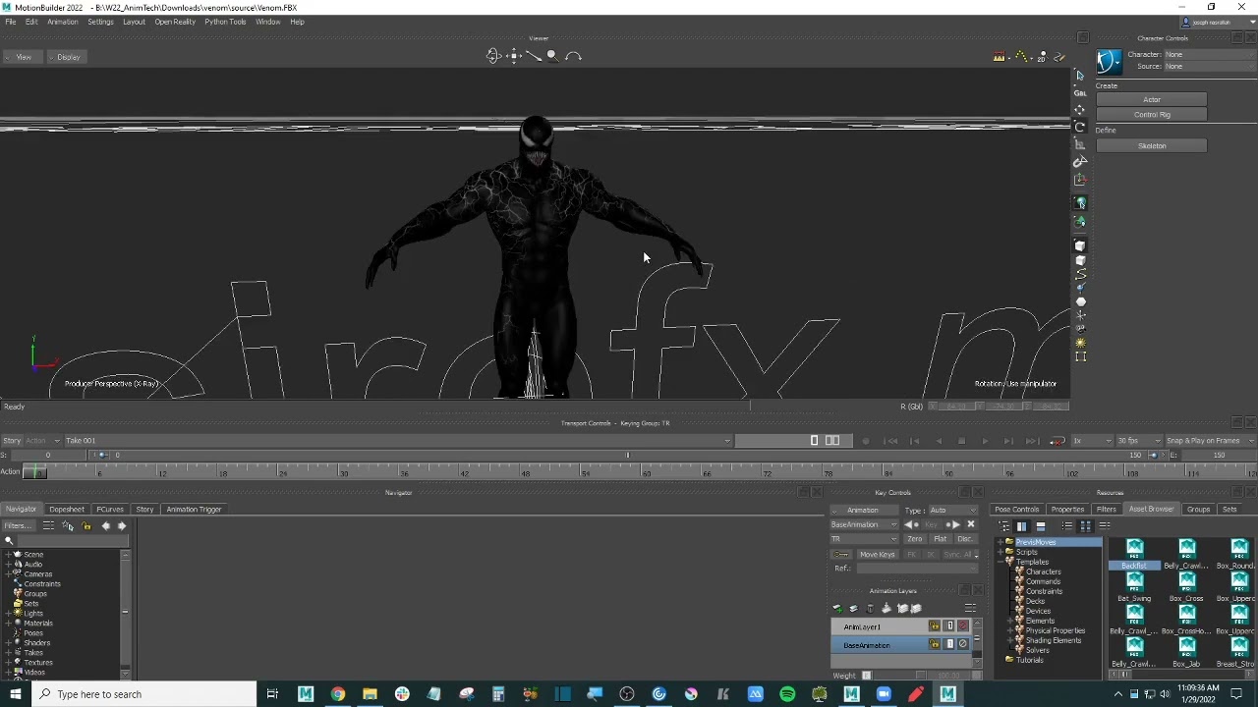Click the Disc. key button
This screenshot has width=1258, height=707.
[965, 539]
